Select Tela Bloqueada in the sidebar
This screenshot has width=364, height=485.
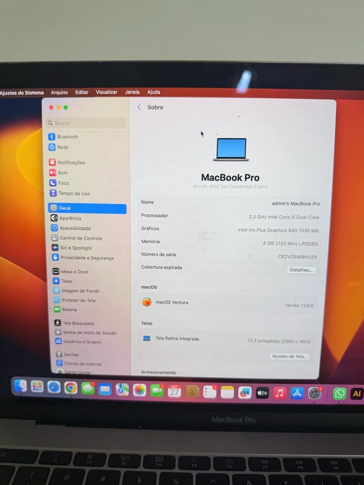[74, 323]
